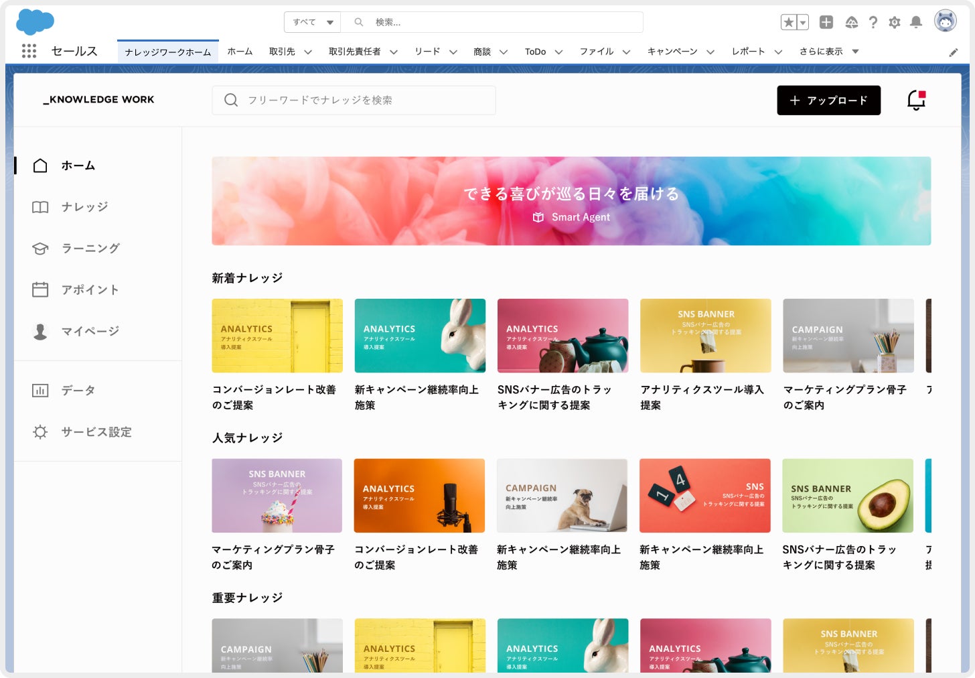Image resolution: width=975 pixels, height=678 pixels.
Task: Switch to the ファイル tab
Action: (597, 52)
